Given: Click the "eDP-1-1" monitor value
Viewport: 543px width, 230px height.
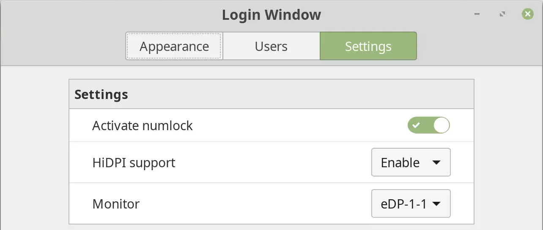Looking at the screenshot, I should [x=401, y=204].
